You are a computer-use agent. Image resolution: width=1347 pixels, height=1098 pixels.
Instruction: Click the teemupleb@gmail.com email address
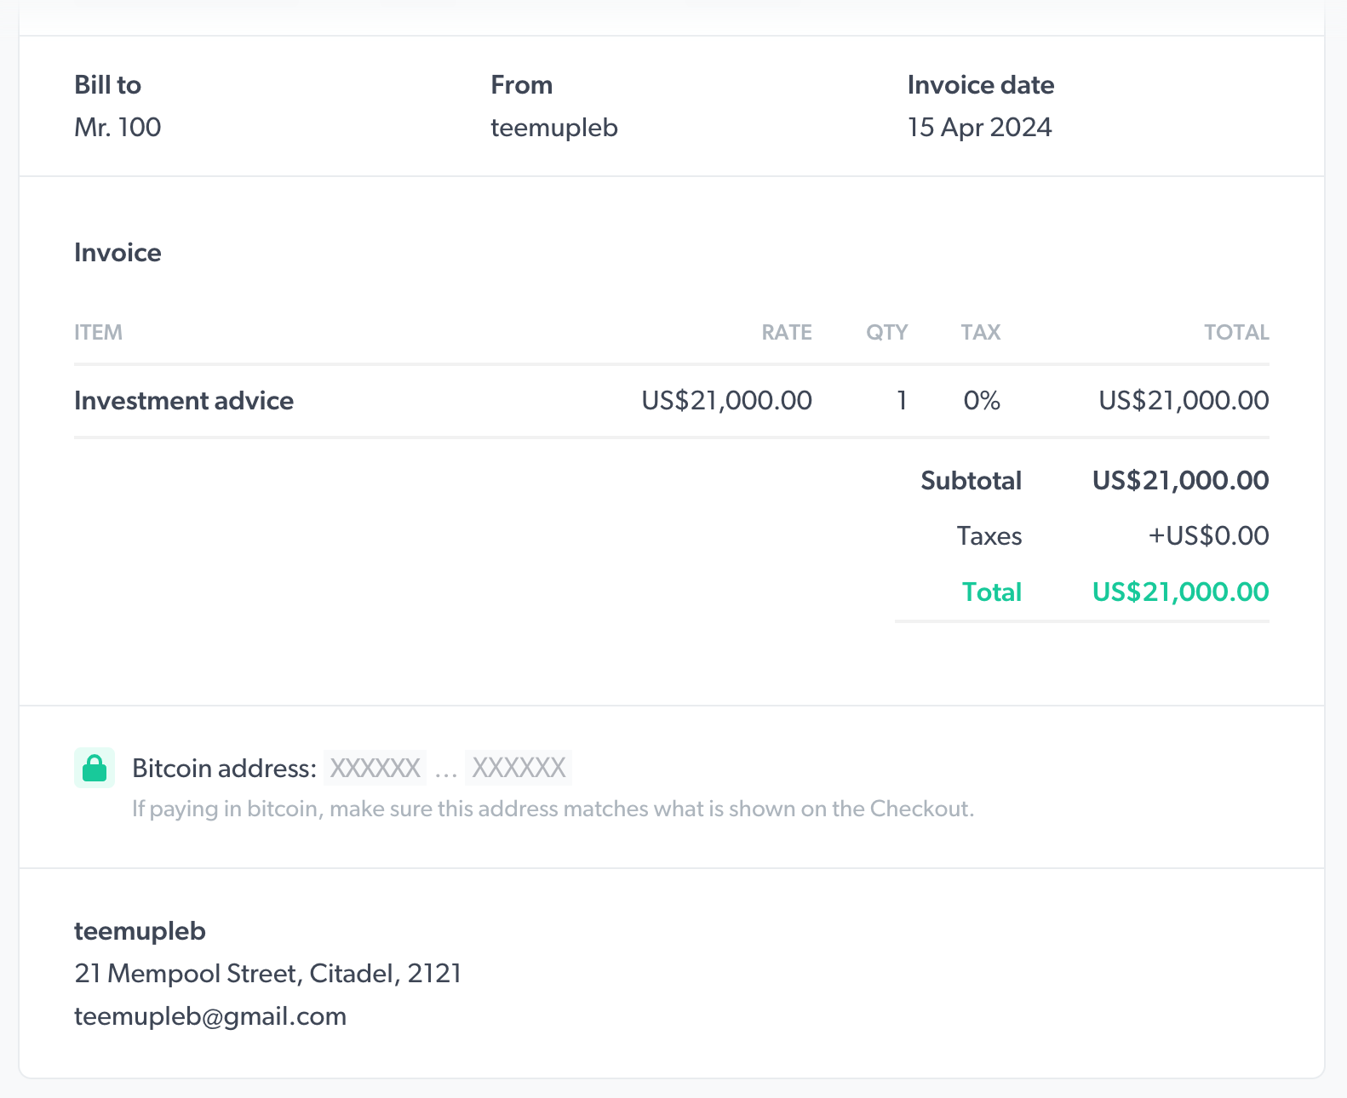(210, 1016)
